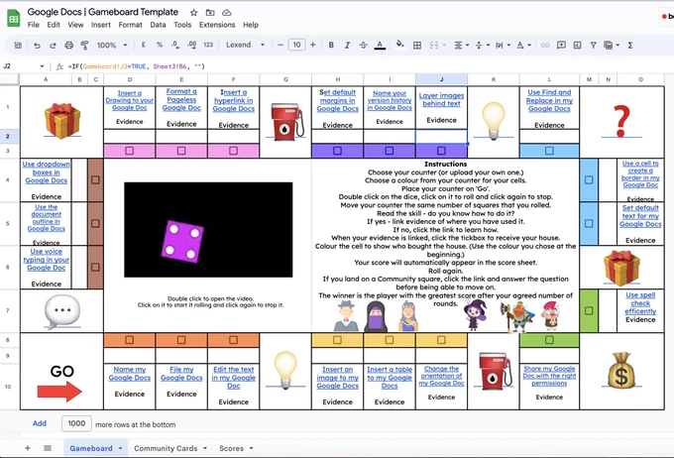Create a filter with the funnel icon
The width and height of the screenshot is (674, 458).
coord(593,45)
